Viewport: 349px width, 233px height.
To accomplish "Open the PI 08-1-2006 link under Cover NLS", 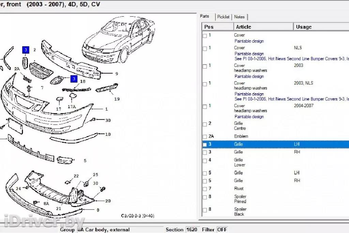I will 292,59.
